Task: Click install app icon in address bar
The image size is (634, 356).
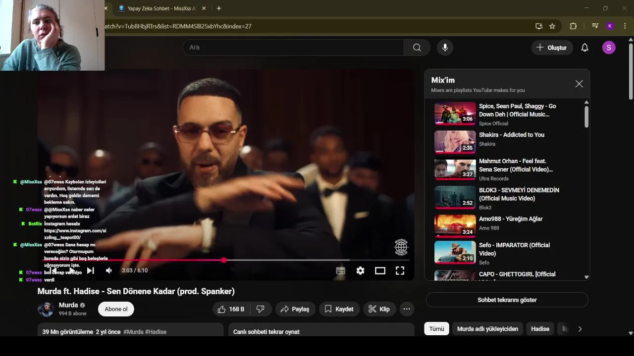Action: point(539,26)
